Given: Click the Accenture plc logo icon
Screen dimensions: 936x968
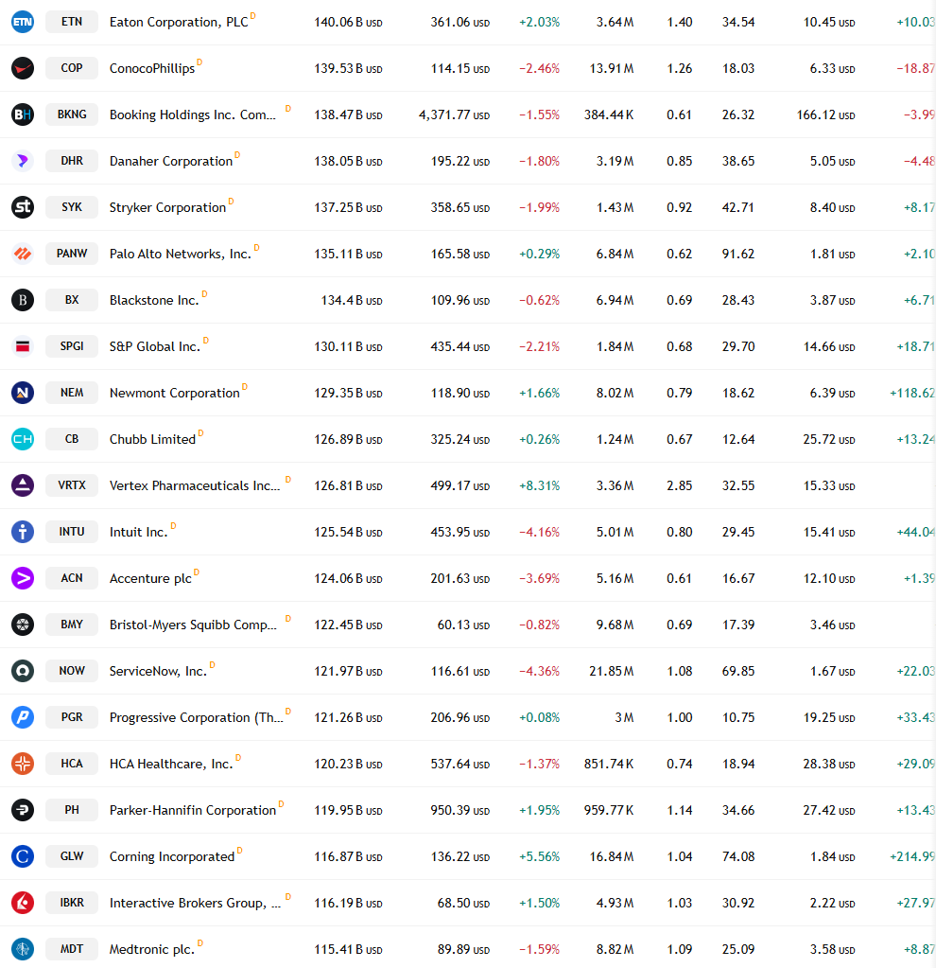Looking at the screenshot, I should 23,578.
